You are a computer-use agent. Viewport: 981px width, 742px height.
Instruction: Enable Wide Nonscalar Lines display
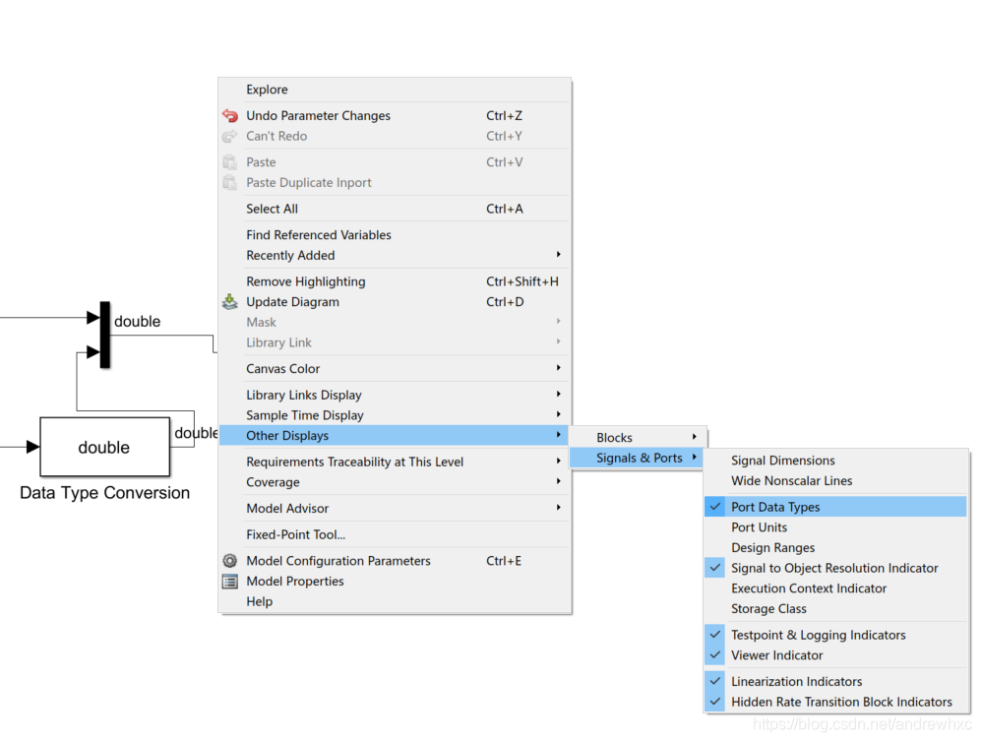(x=835, y=481)
